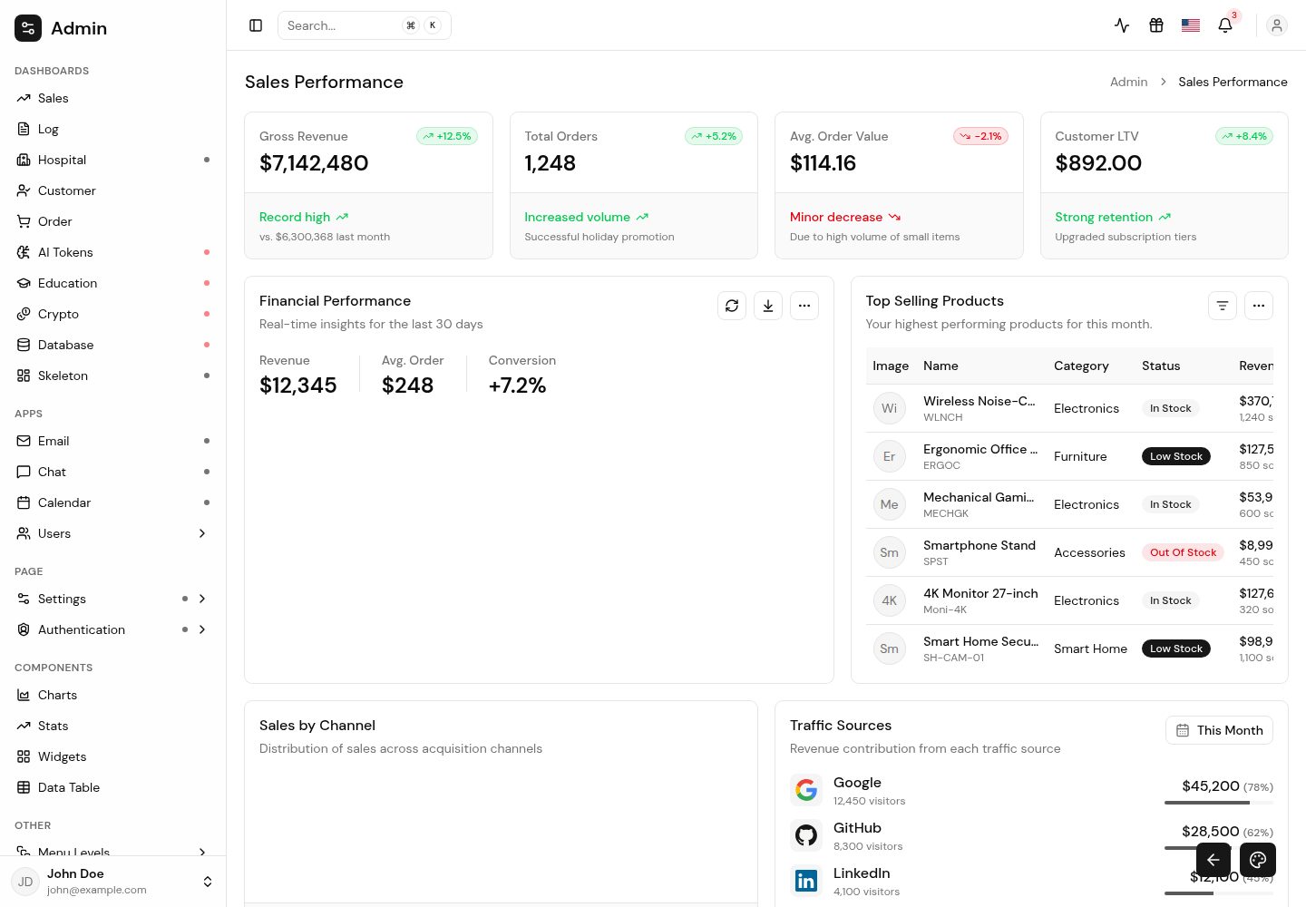
Task: Click the Admin breadcrumb link
Action: point(1128,82)
